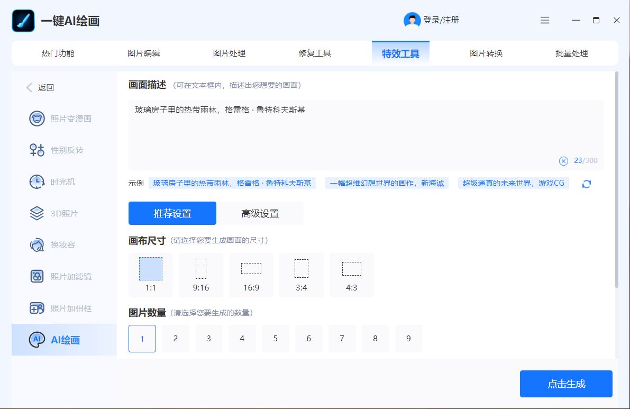
Task: Click the 登录/注册 link
Action: pyautogui.click(x=441, y=20)
